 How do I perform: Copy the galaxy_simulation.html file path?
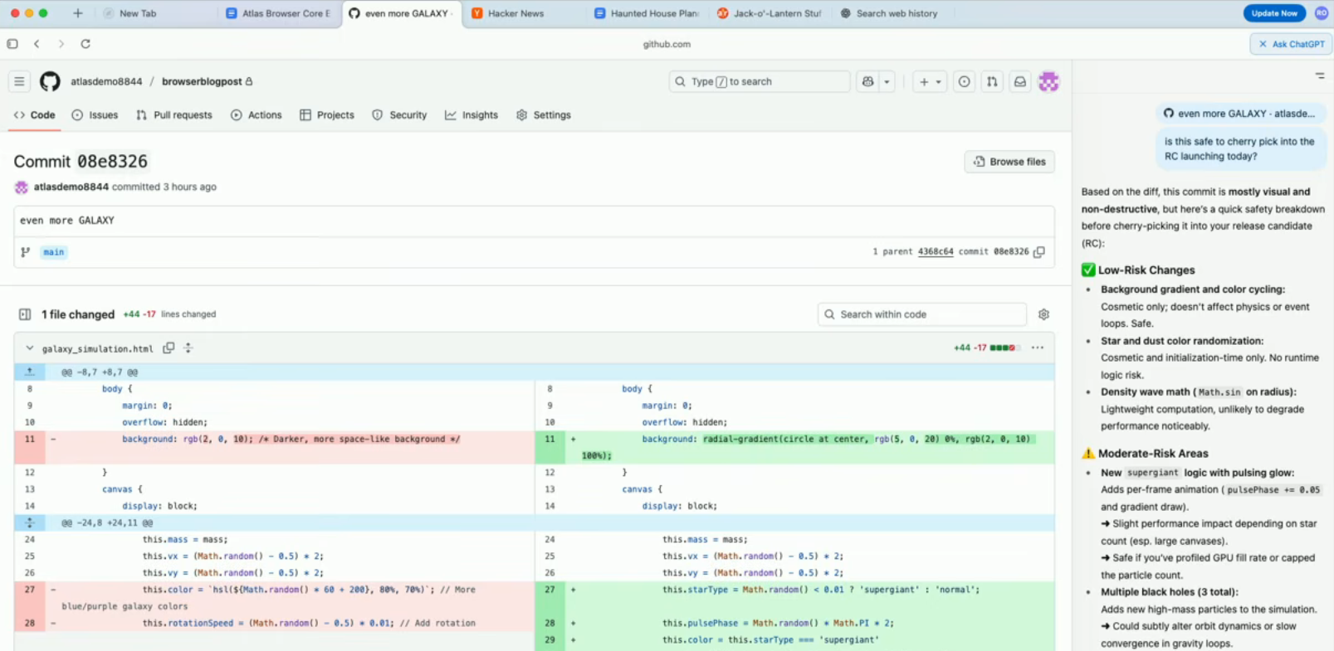click(x=169, y=348)
